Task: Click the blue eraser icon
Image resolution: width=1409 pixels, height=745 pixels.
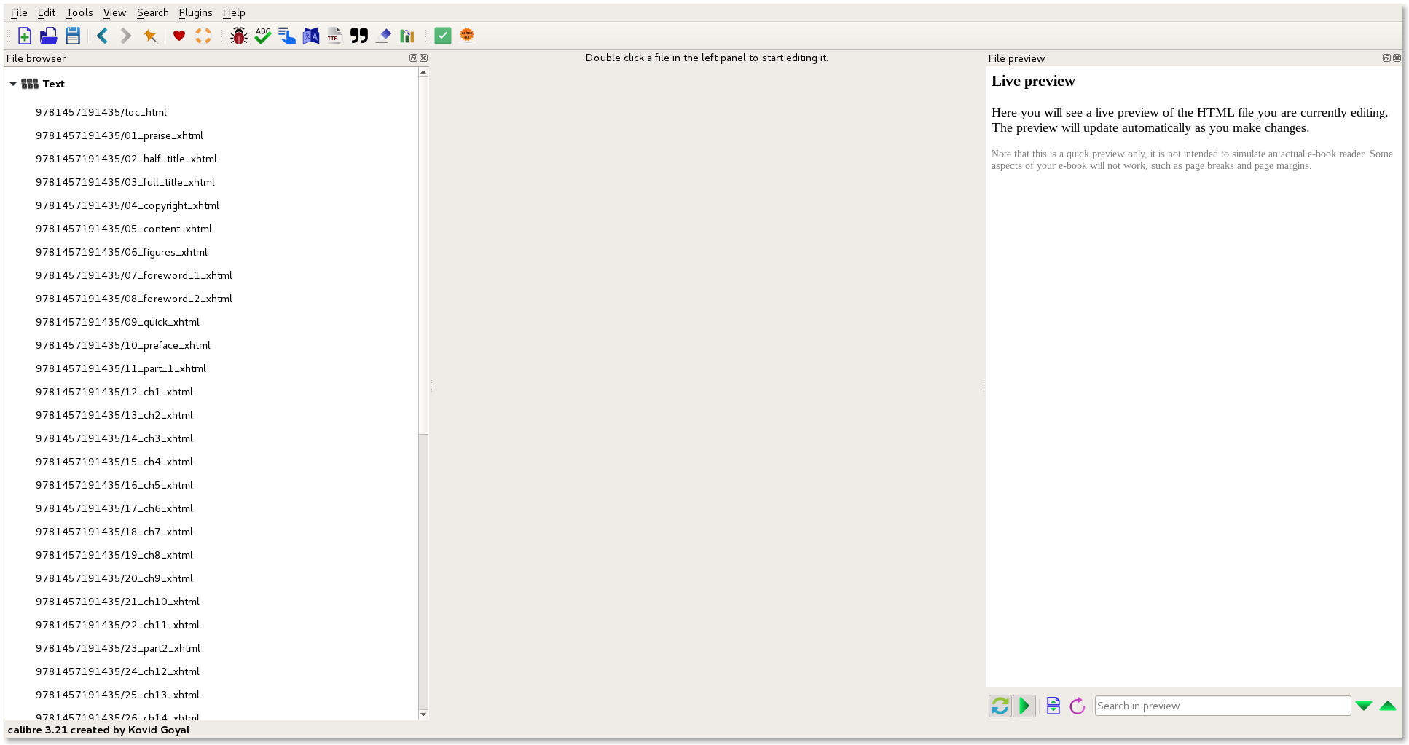Action: tap(383, 36)
